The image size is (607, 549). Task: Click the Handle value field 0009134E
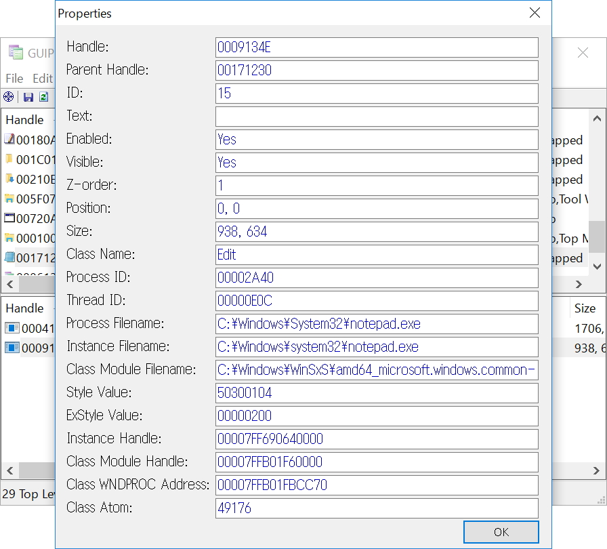(377, 47)
